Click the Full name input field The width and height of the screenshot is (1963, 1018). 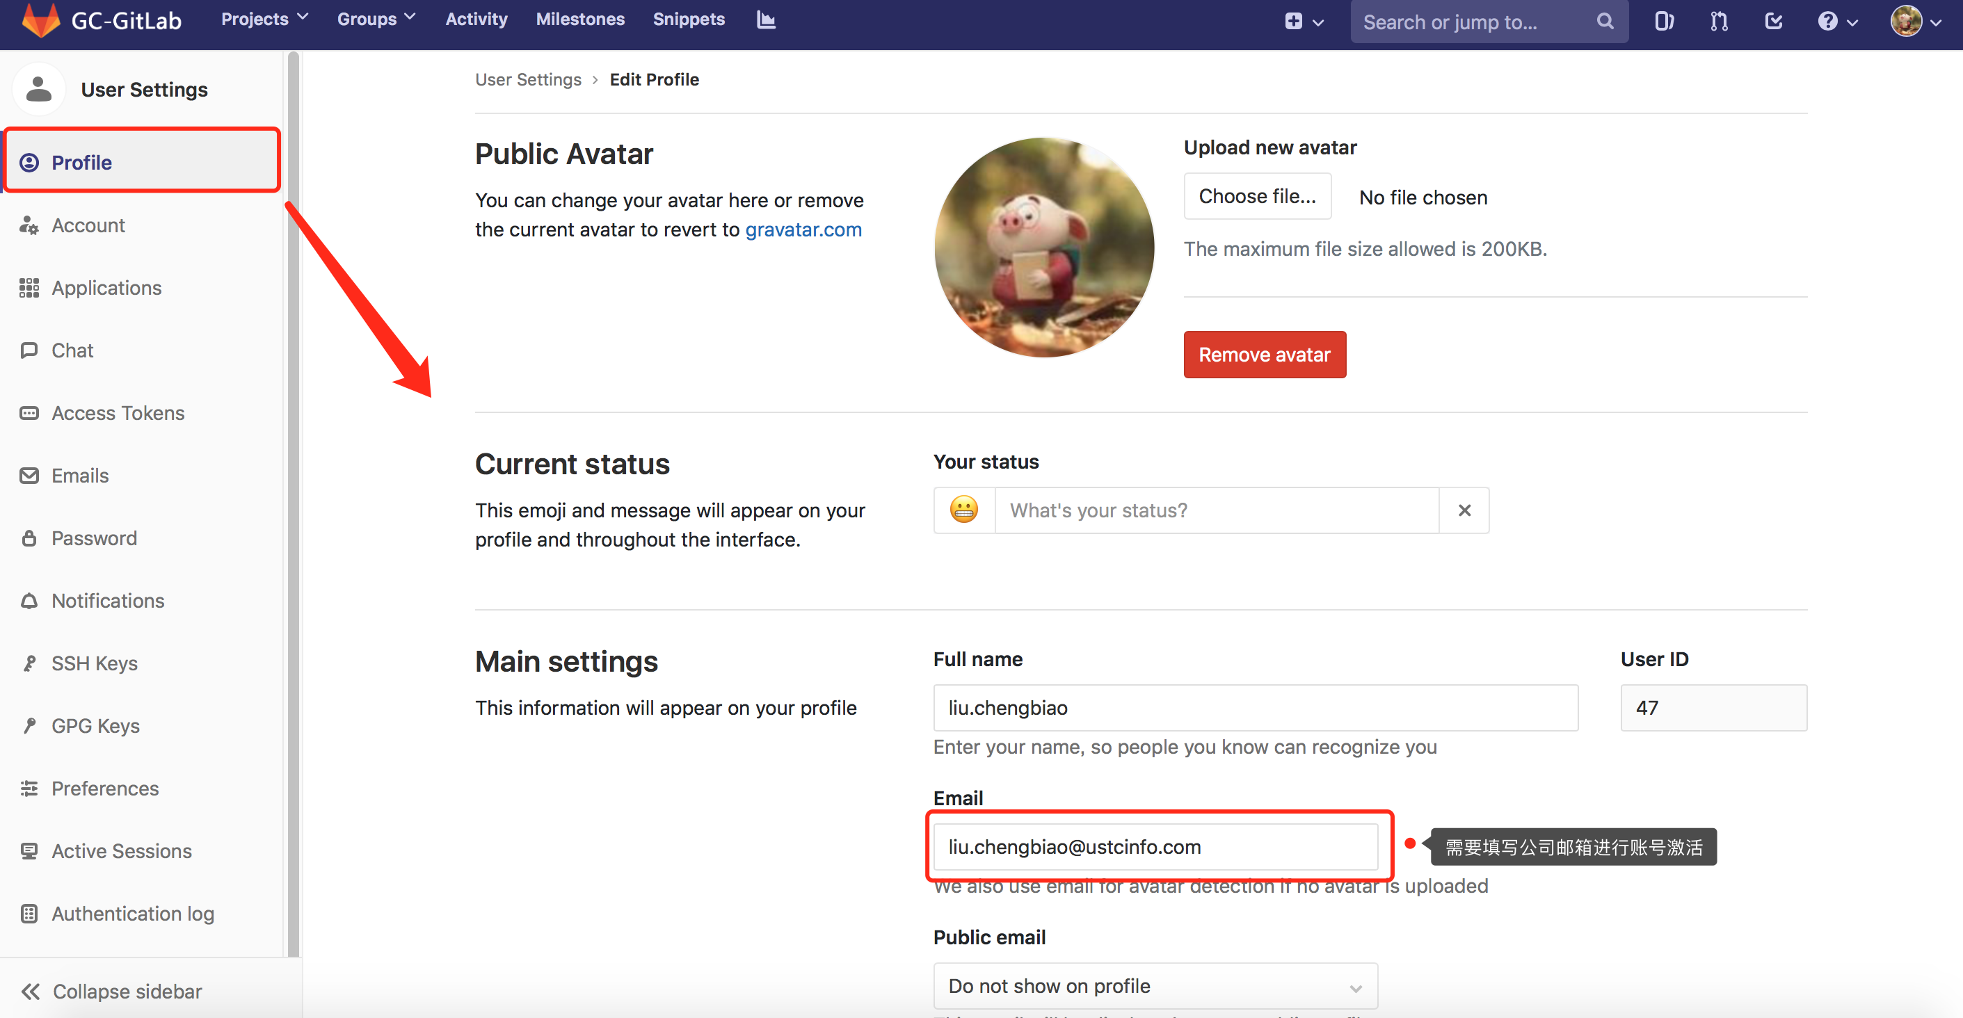coord(1255,707)
